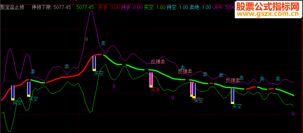Image resolution: width=303 pixels, height=133 pixels.
Task: Select the white 停损下限: 5077.45 readout
Action: (x=51, y=7)
